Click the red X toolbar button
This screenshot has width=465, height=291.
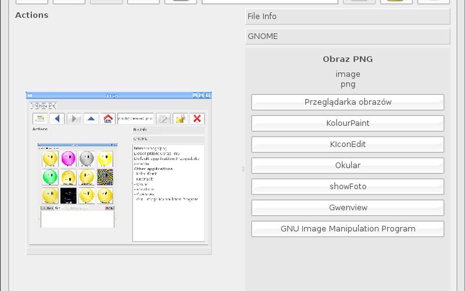(x=434, y=2)
